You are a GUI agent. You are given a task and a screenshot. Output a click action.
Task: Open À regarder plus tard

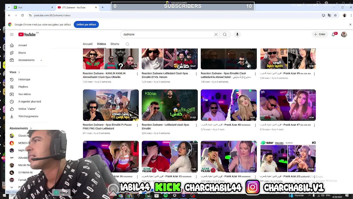(30, 101)
